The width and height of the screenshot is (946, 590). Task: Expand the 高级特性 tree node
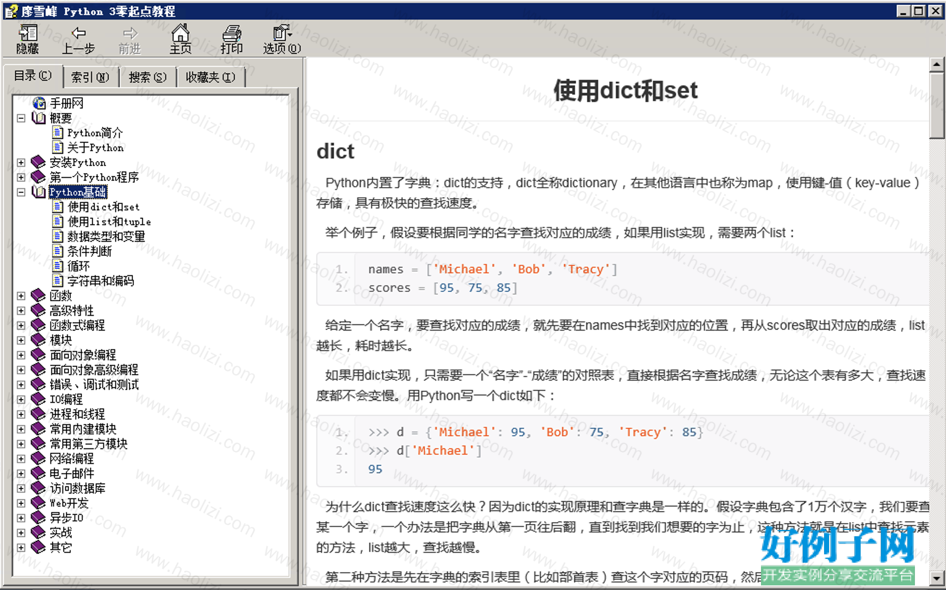pyautogui.click(x=21, y=311)
